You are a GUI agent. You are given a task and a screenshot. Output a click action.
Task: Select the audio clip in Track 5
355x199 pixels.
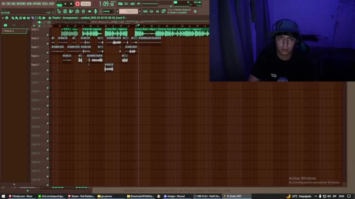(109, 67)
